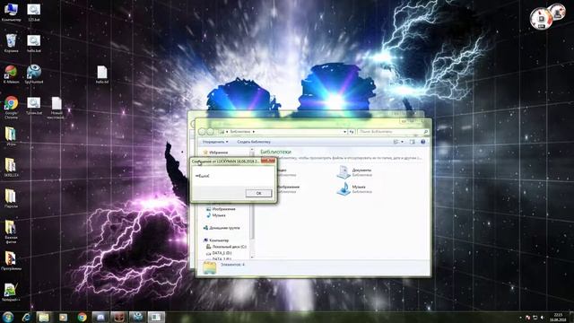574x323 pixels.
Task: Select Компьютер in the navigation pane
Action: (216, 240)
